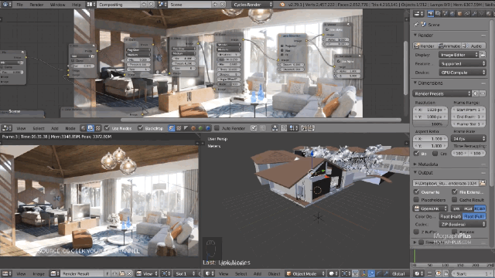The image size is (495, 278).
Task: Select the Render properties tab icon
Action: 431,14
